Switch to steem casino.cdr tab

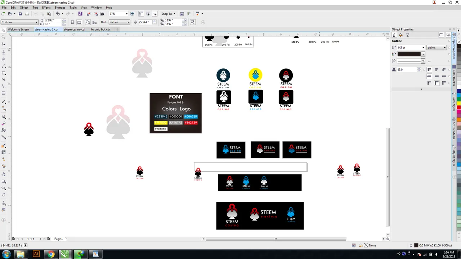tap(75, 29)
